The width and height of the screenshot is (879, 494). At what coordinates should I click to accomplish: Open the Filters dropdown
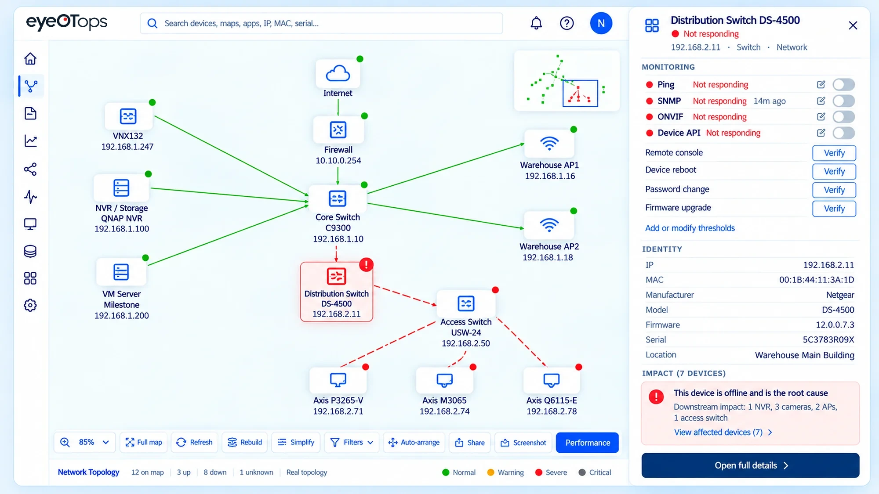352,442
